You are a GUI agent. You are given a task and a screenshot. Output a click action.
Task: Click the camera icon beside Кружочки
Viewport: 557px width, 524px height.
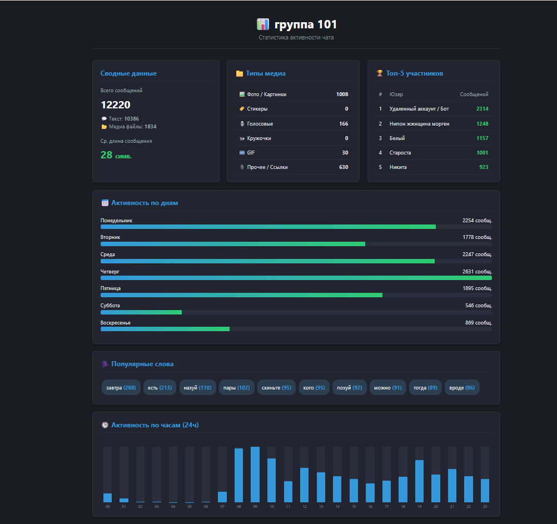tap(242, 138)
